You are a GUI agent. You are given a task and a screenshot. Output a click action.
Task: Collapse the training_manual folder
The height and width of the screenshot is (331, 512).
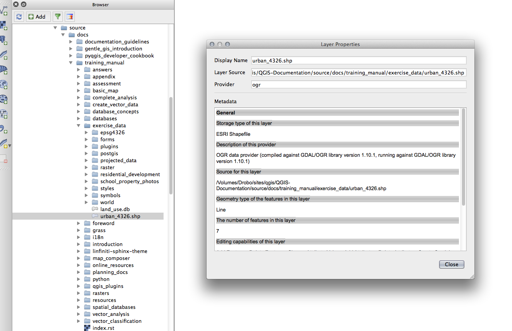pyautogui.click(x=71, y=62)
